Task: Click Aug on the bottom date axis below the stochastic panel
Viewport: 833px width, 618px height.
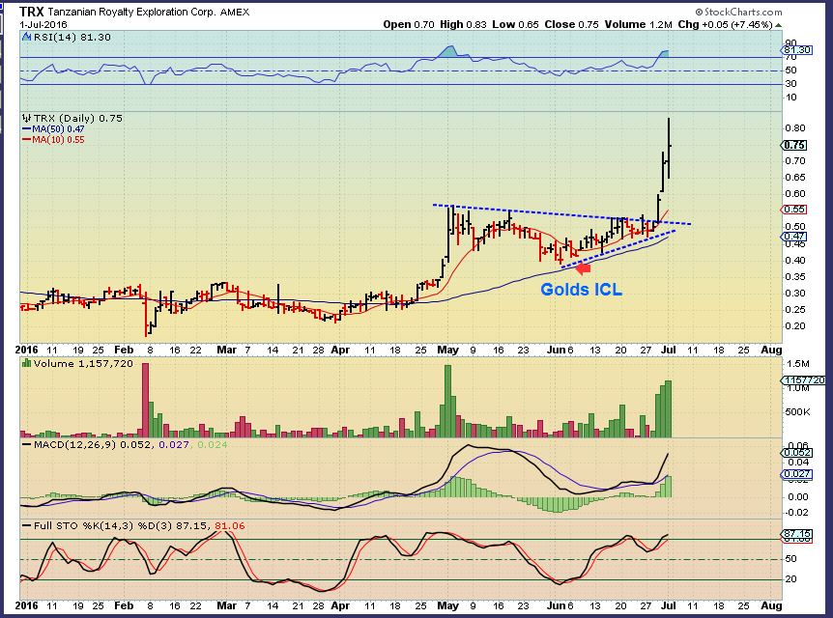Action: (771, 605)
